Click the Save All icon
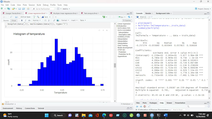This screenshot has width=212, height=119. point(23,9)
